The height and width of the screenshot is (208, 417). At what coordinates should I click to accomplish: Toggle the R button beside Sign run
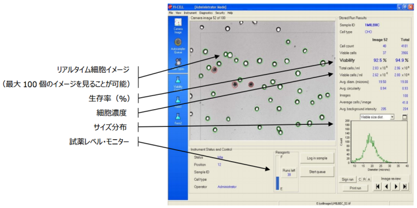point(364,179)
